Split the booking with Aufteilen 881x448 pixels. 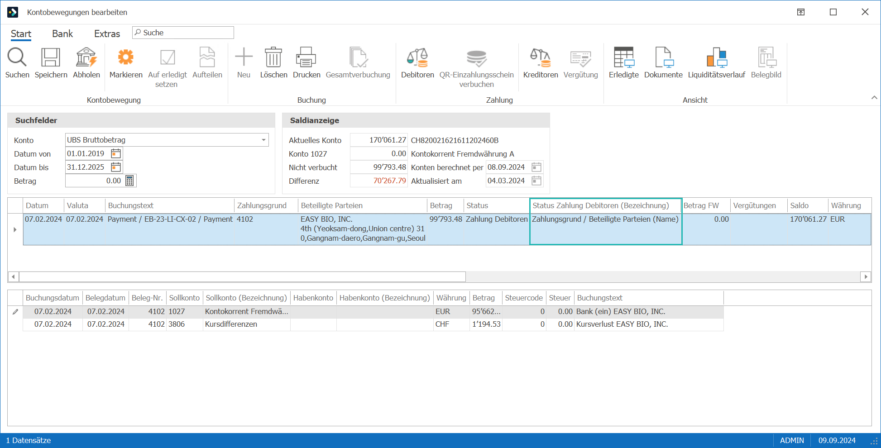click(x=207, y=57)
